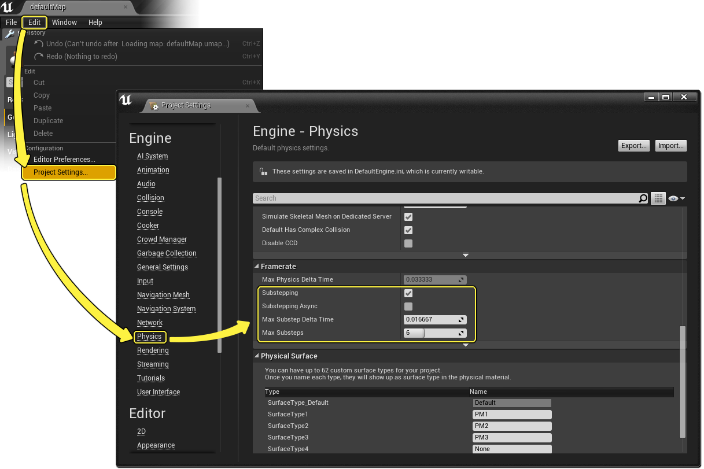Viewport: 704px width, 469px height.
Task: Open the Edit menu
Action: click(35, 23)
